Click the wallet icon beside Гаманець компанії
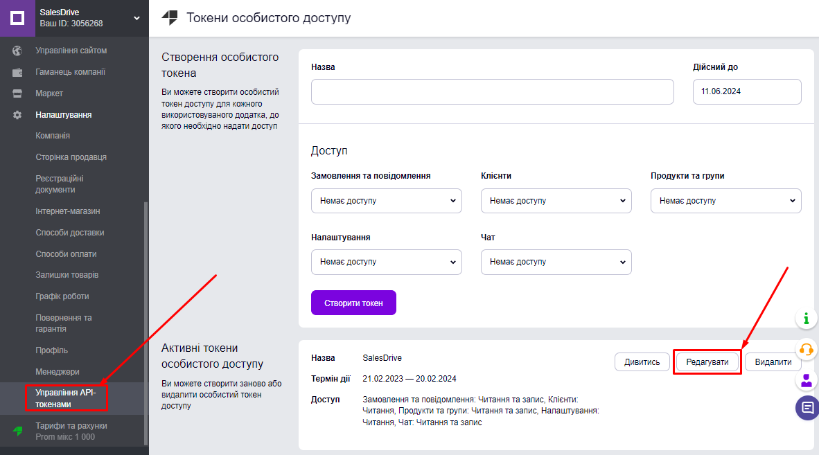The width and height of the screenshot is (819, 455). tap(18, 72)
